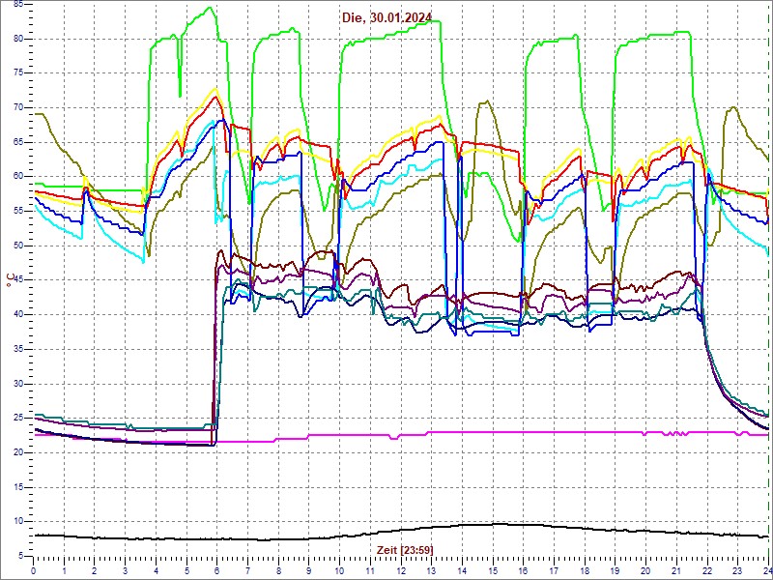Select the 80 value on the temperature axis
The width and height of the screenshot is (773, 580).
18,39
